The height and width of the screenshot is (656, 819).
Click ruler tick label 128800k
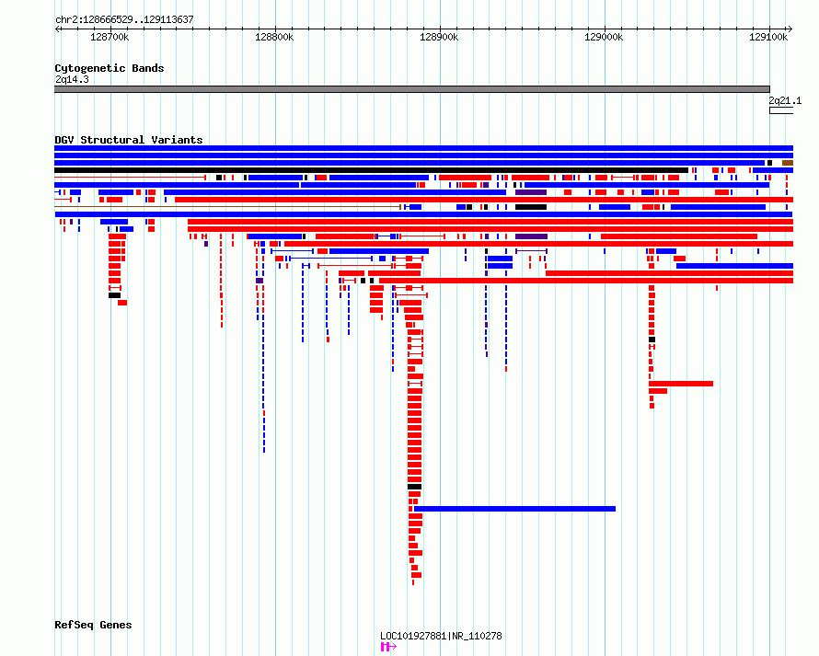[x=274, y=37]
